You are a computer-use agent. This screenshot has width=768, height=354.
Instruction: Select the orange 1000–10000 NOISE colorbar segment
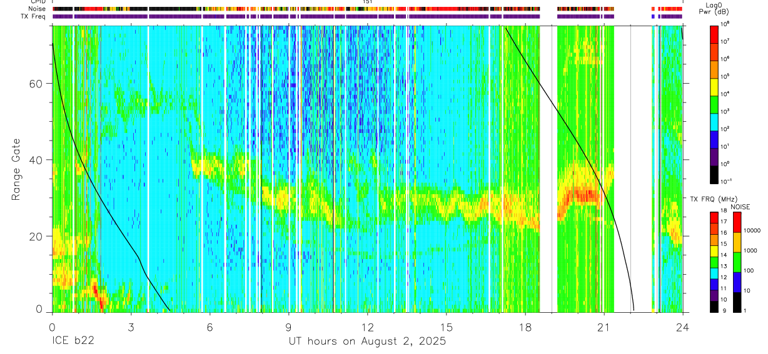[x=736, y=242]
